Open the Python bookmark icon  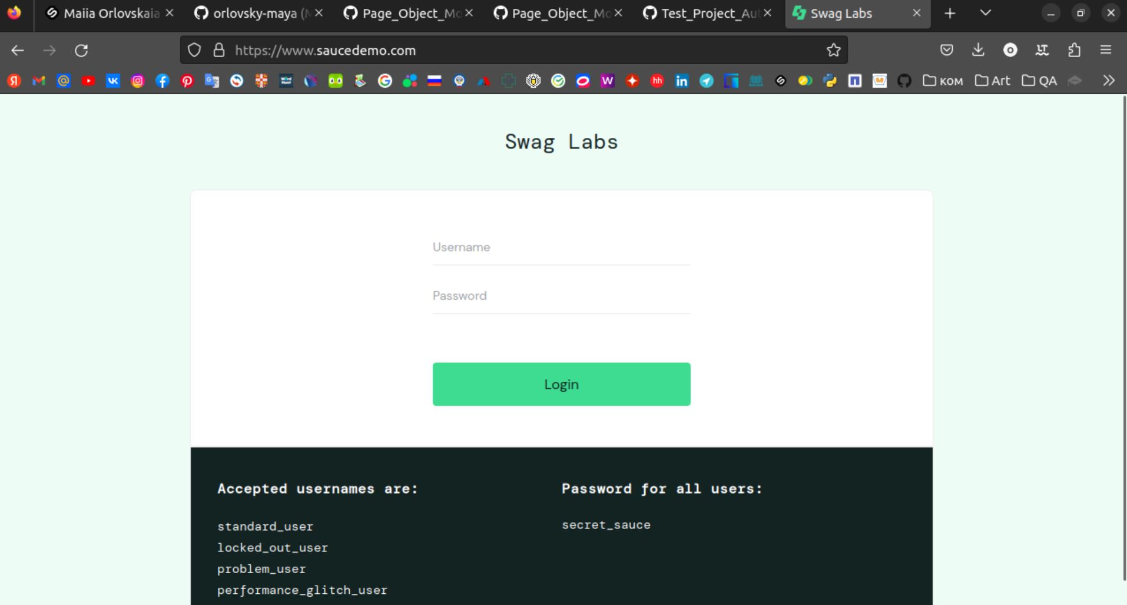pyautogui.click(x=830, y=81)
